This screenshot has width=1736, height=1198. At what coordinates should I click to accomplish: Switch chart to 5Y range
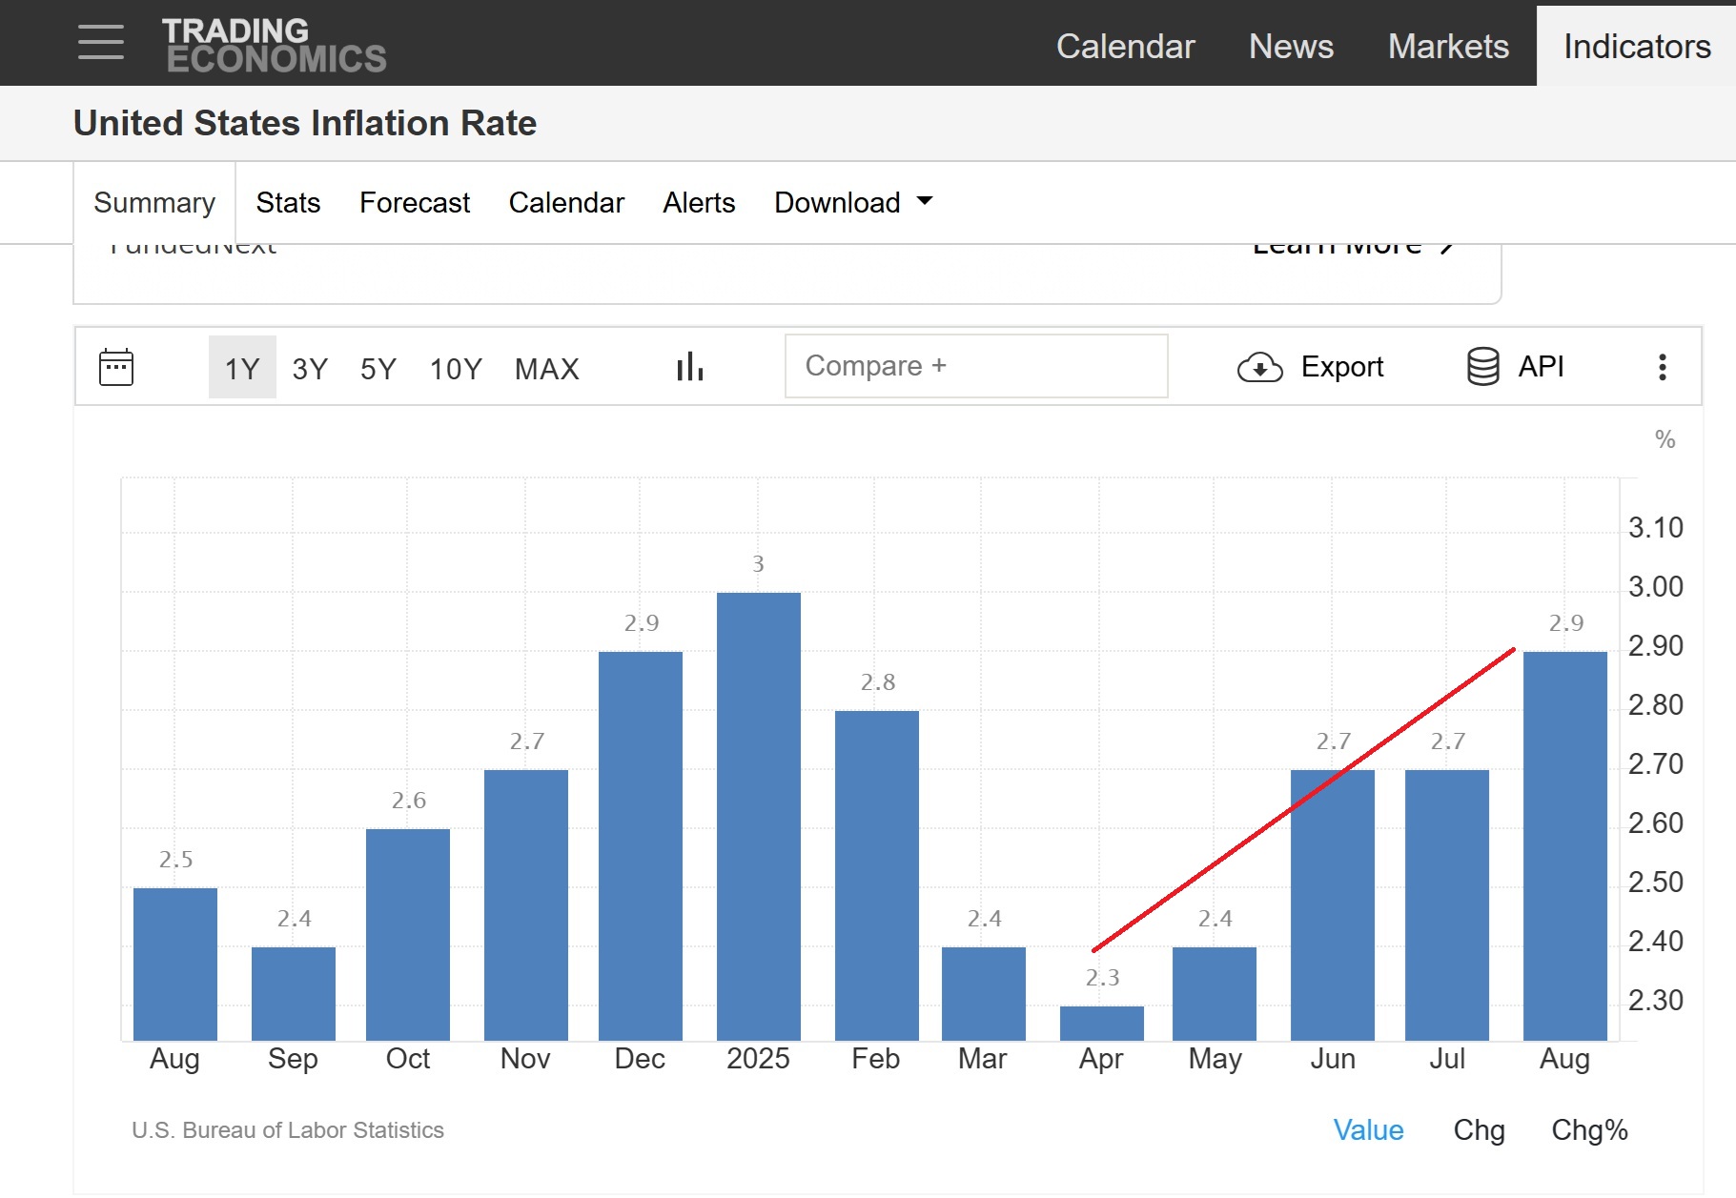coord(378,368)
